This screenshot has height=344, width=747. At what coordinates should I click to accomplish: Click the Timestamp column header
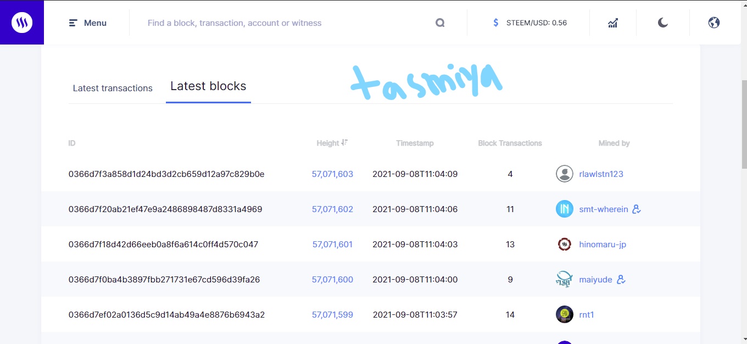coord(415,143)
